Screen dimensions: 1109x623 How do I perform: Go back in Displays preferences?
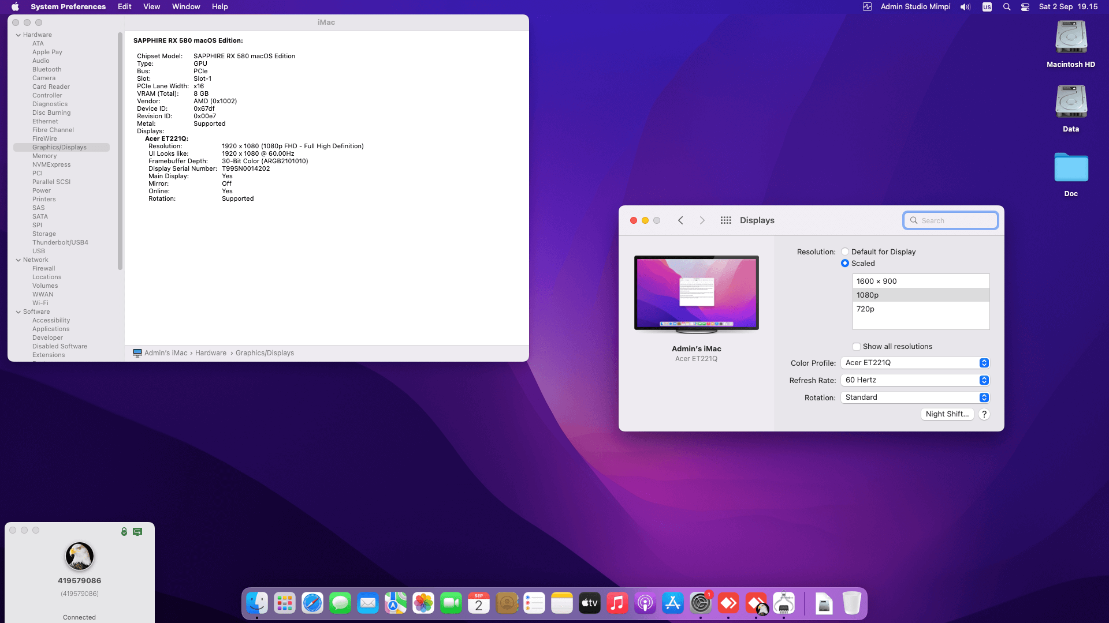pyautogui.click(x=680, y=220)
